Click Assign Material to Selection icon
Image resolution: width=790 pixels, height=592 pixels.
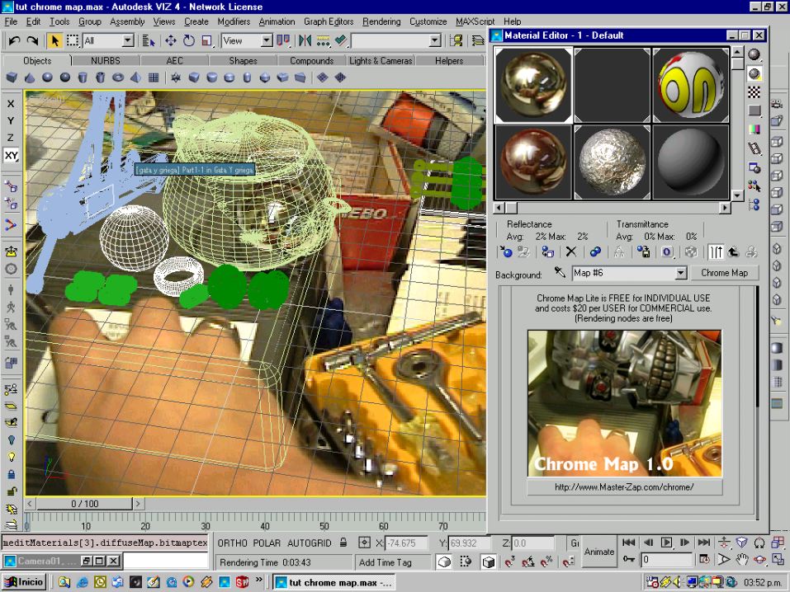tap(547, 251)
